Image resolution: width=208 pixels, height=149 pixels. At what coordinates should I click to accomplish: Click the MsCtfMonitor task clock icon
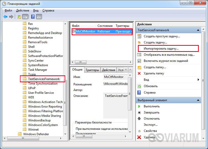[74, 31]
